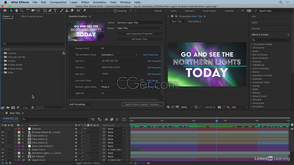Toggle the graph editor icon in timeline
Image resolution: width=294 pixels, height=165 pixels.
124,119
